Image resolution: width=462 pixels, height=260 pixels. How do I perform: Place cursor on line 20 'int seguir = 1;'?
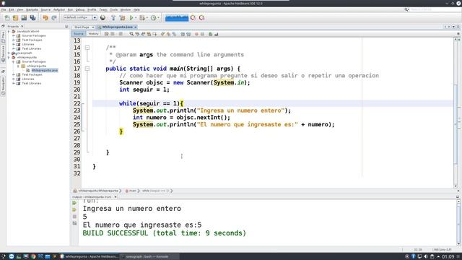(x=144, y=90)
